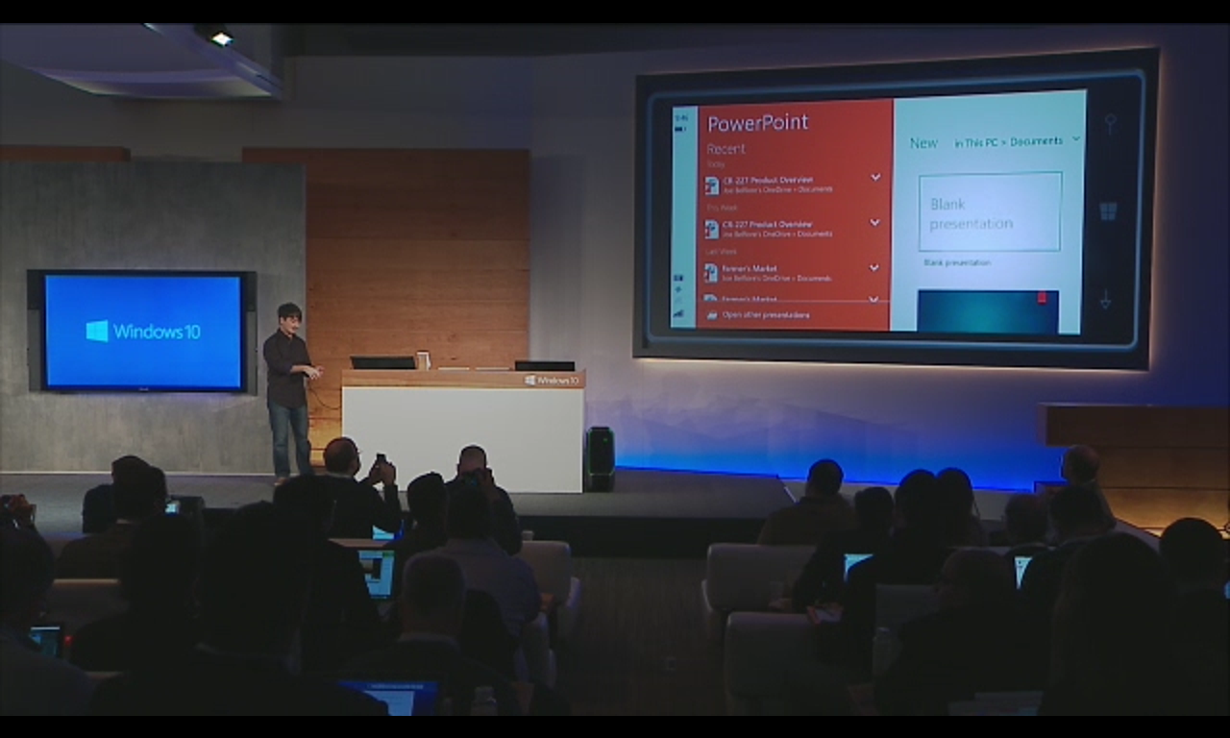Select the second CB-227 Product Overview file icon
The width and height of the screenshot is (1230, 738).
click(712, 229)
